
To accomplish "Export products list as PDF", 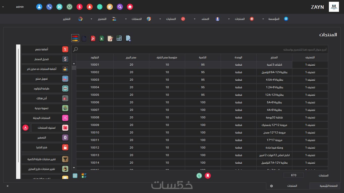I will (93, 38).
